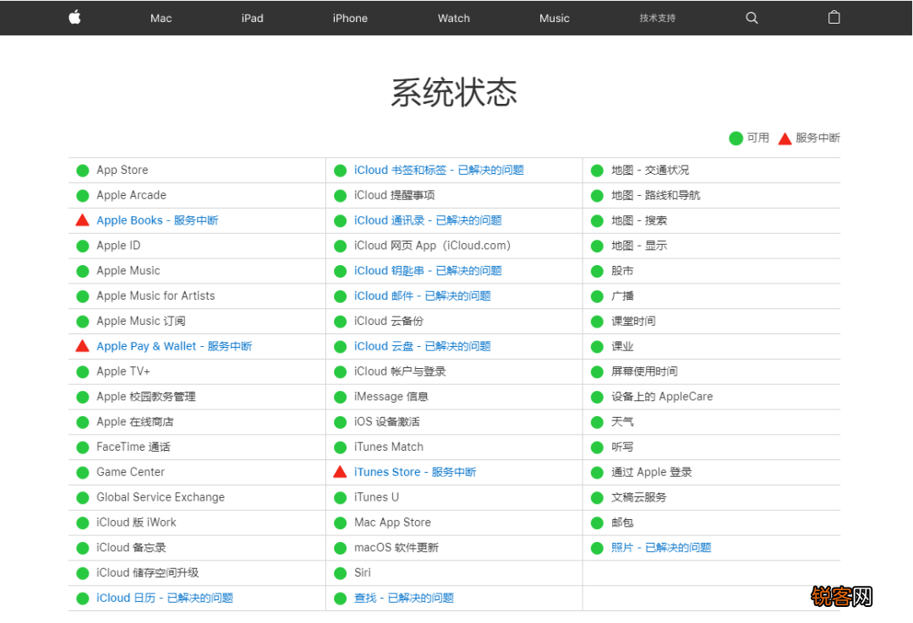Select Global Service Exchange text
Viewport: 913px width, 623px height.
(x=161, y=496)
